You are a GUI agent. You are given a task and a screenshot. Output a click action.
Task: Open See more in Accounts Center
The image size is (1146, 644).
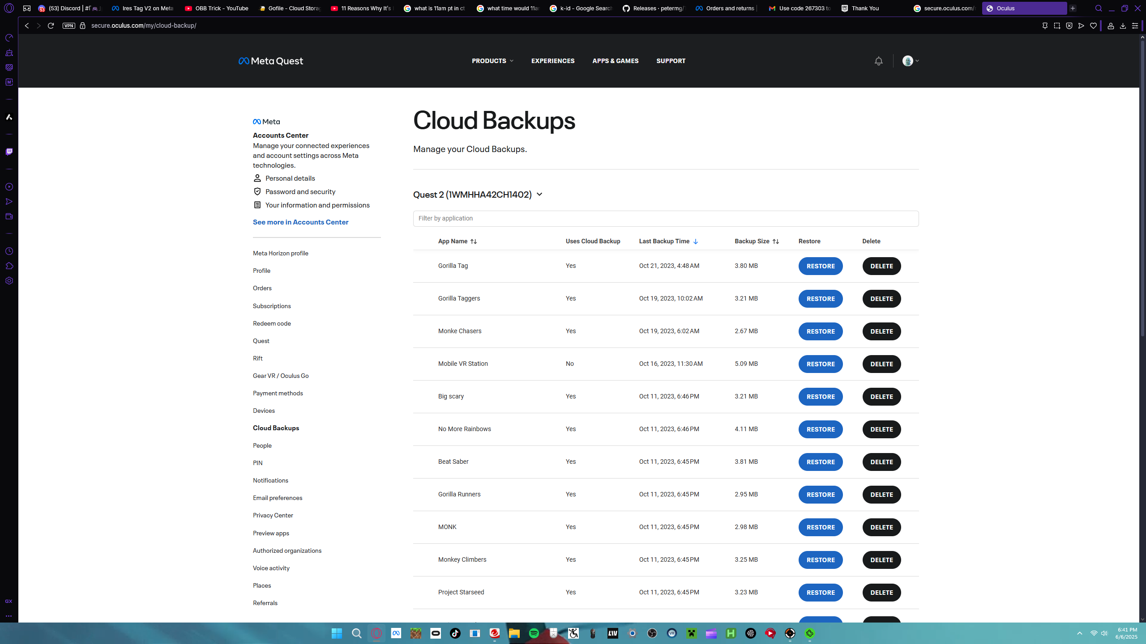click(300, 222)
